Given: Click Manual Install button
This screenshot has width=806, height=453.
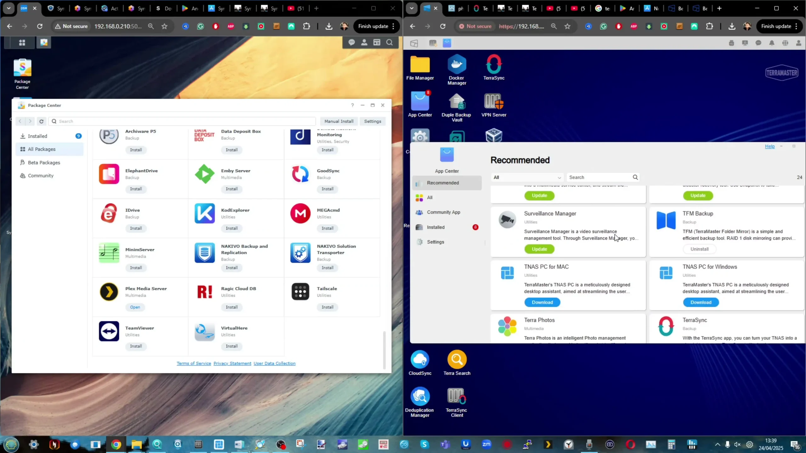Looking at the screenshot, I should tap(339, 121).
